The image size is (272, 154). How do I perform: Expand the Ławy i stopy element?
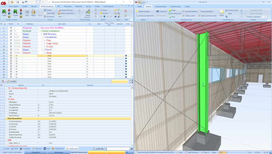pyautogui.click(x=45, y=43)
